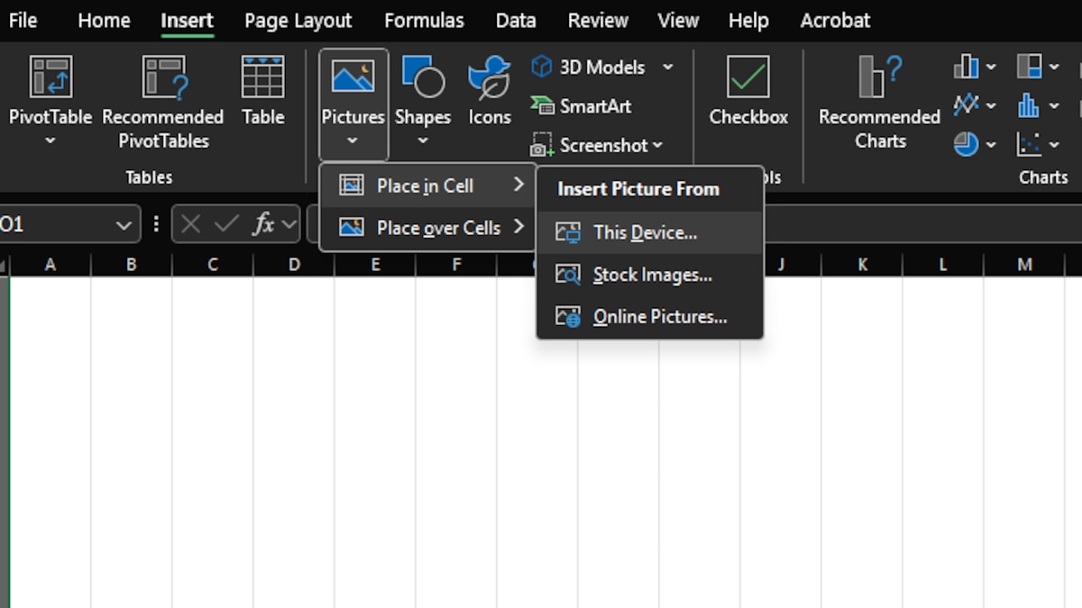Image resolution: width=1082 pixels, height=608 pixels.
Task: Select column K header
Action: point(862,265)
